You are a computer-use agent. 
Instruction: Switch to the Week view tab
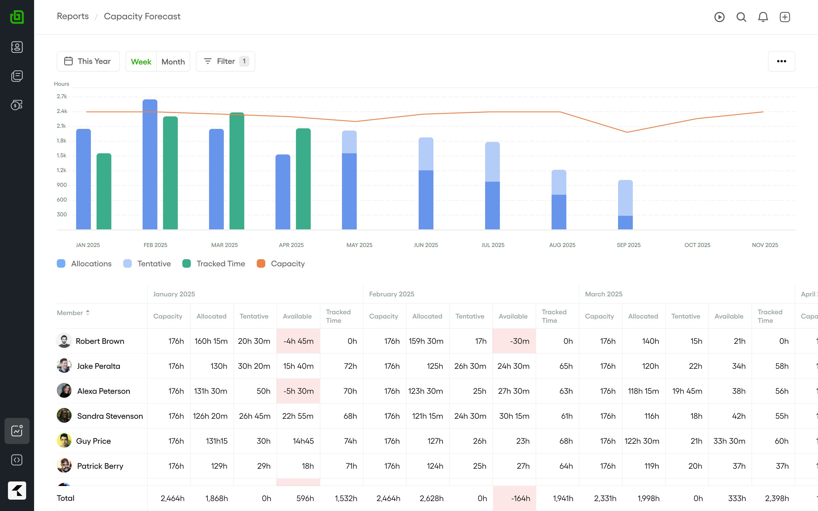141,62
